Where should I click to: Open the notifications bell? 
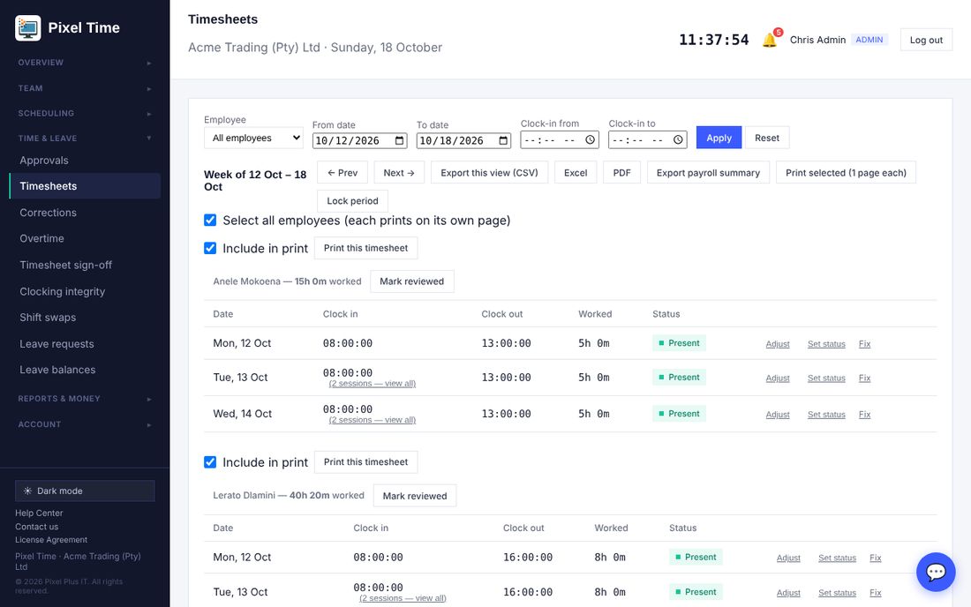[x=770, y=41]
